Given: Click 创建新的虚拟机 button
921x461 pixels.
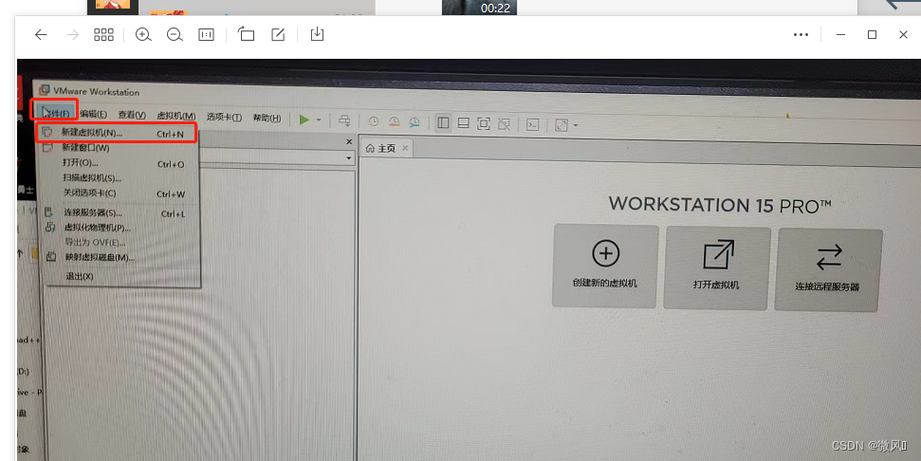Looking at the screenshot, I should click(605, 266).
